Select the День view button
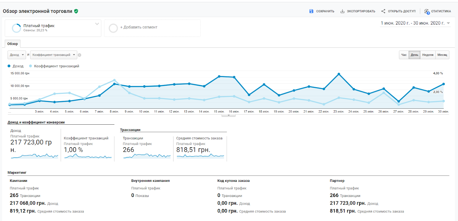458x221 pixels. [414, 55]
